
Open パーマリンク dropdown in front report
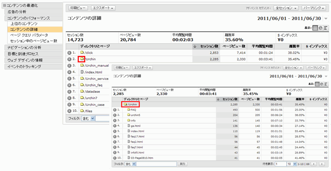[x=316, y=67]
